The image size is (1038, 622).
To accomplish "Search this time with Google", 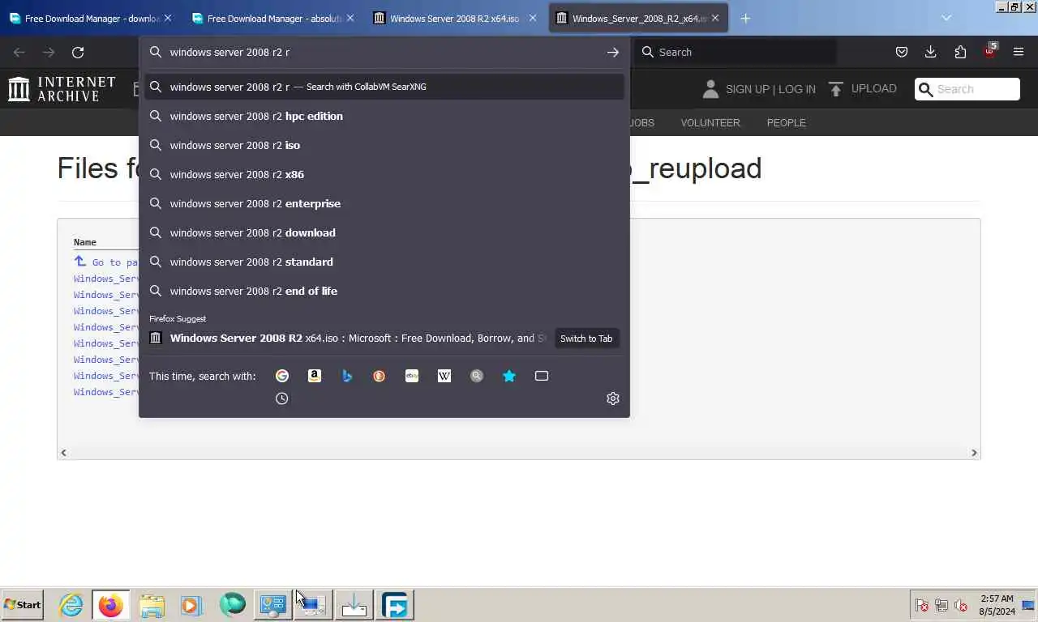I will tap(282, 376).
